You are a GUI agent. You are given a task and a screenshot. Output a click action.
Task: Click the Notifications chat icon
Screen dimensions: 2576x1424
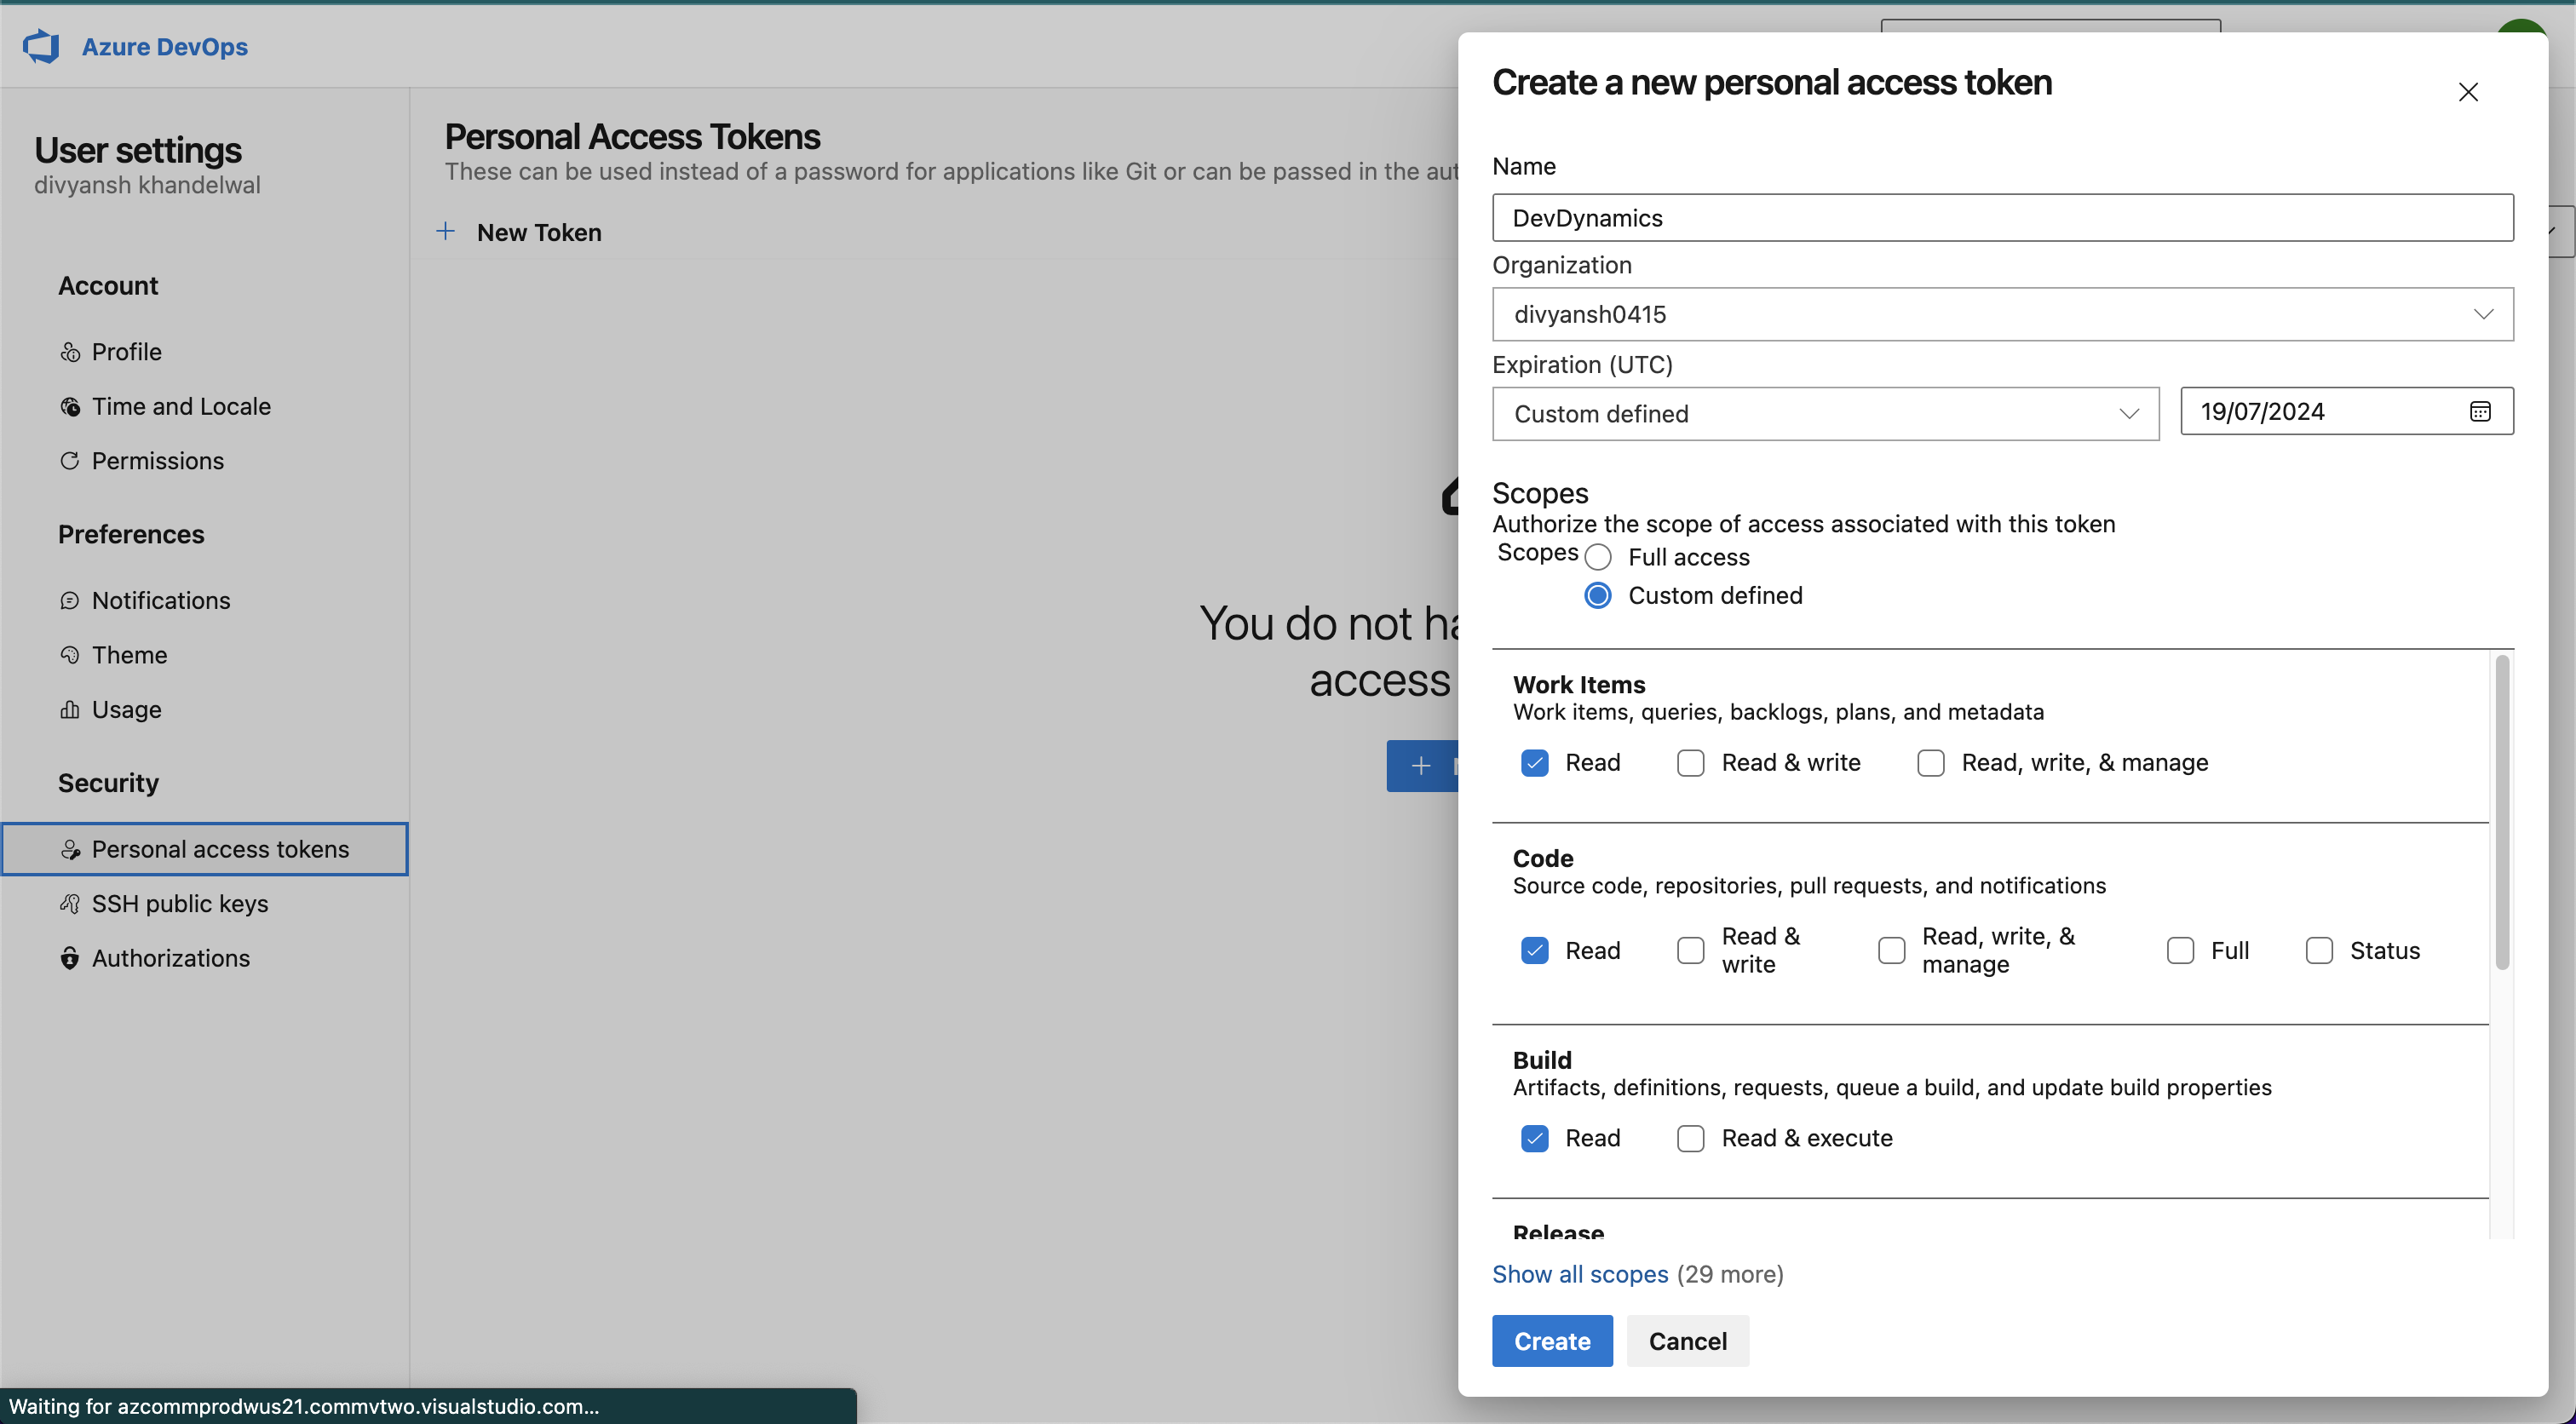point(70,601)
